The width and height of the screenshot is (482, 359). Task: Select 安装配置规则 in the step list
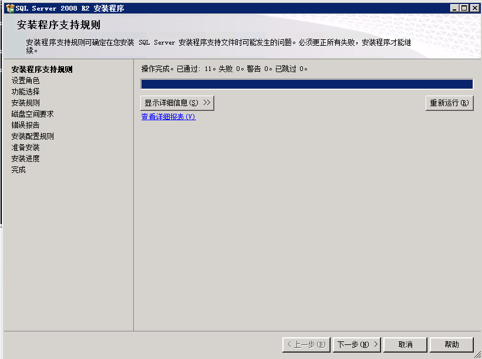click(32, 136)
